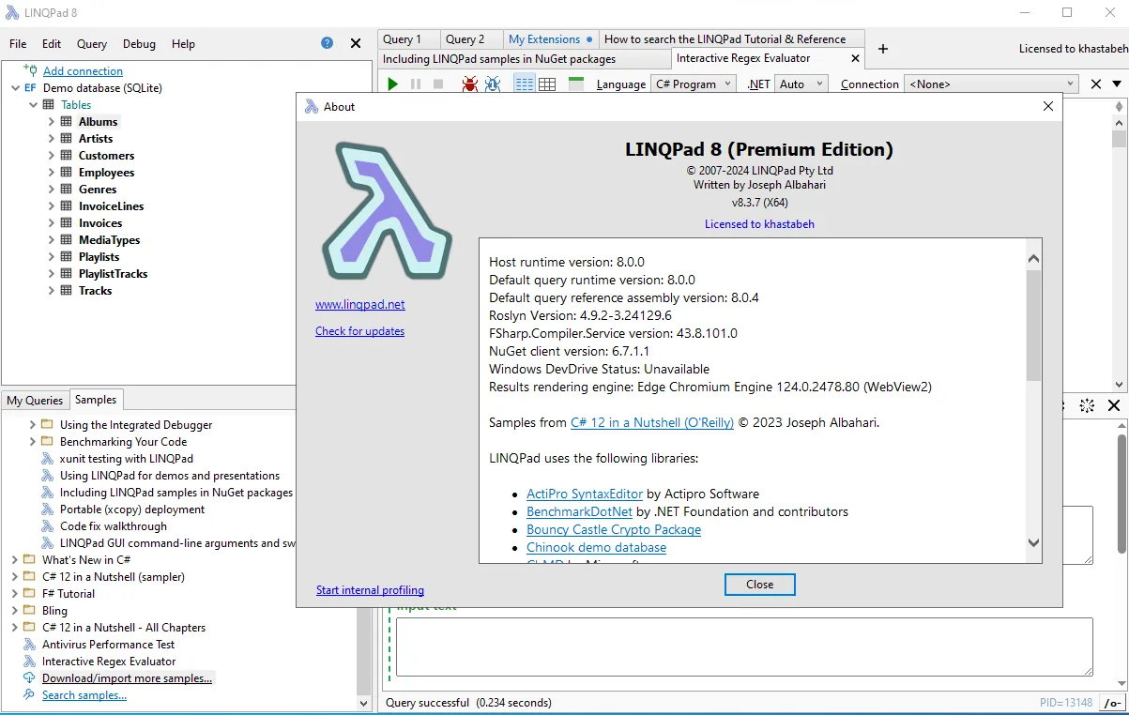Switch to the Query 2 tab
1129x715 pixels.
[x=472, y=39]
